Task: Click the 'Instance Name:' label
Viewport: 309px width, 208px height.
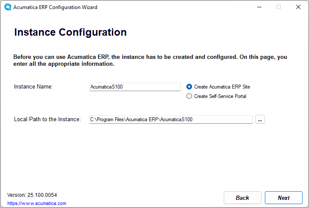Action: pos(33,87)
